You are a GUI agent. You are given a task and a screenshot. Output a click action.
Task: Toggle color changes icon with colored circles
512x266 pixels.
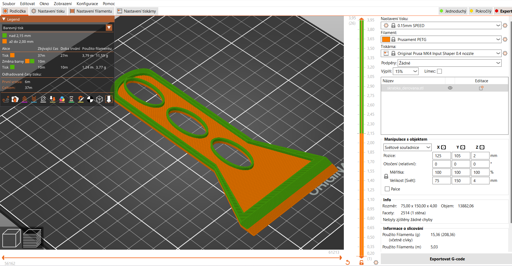click(62, 99)
